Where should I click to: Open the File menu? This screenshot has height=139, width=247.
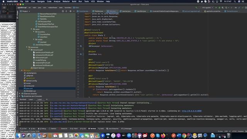(x=22, y=2)
